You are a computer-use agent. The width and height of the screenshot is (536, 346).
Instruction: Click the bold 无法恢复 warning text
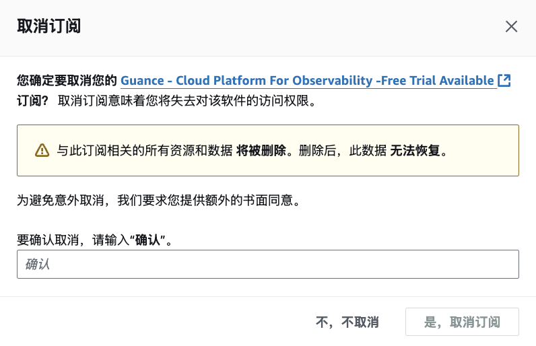(x=415, y=150)
